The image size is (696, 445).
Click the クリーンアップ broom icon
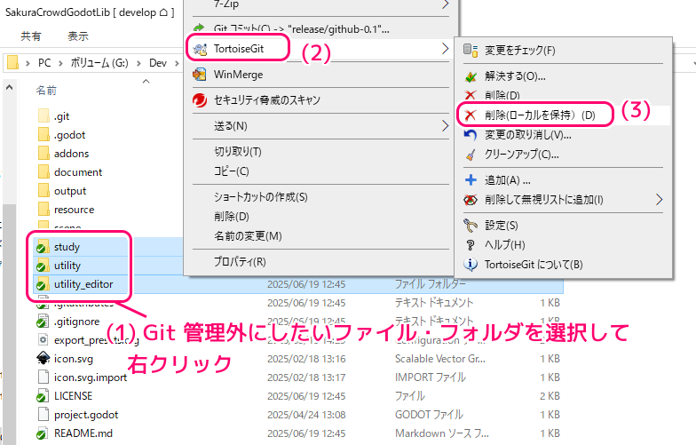471,155
